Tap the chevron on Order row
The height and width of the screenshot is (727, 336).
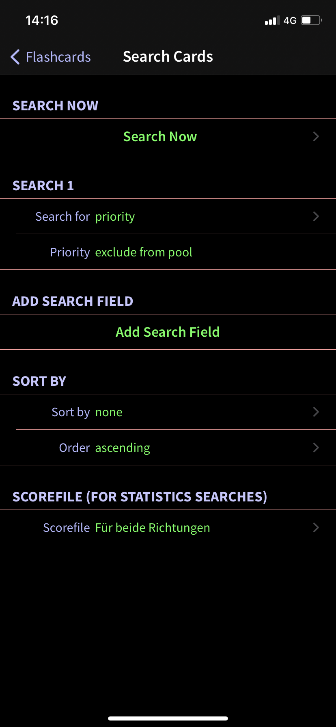click(x=316, y=448)
